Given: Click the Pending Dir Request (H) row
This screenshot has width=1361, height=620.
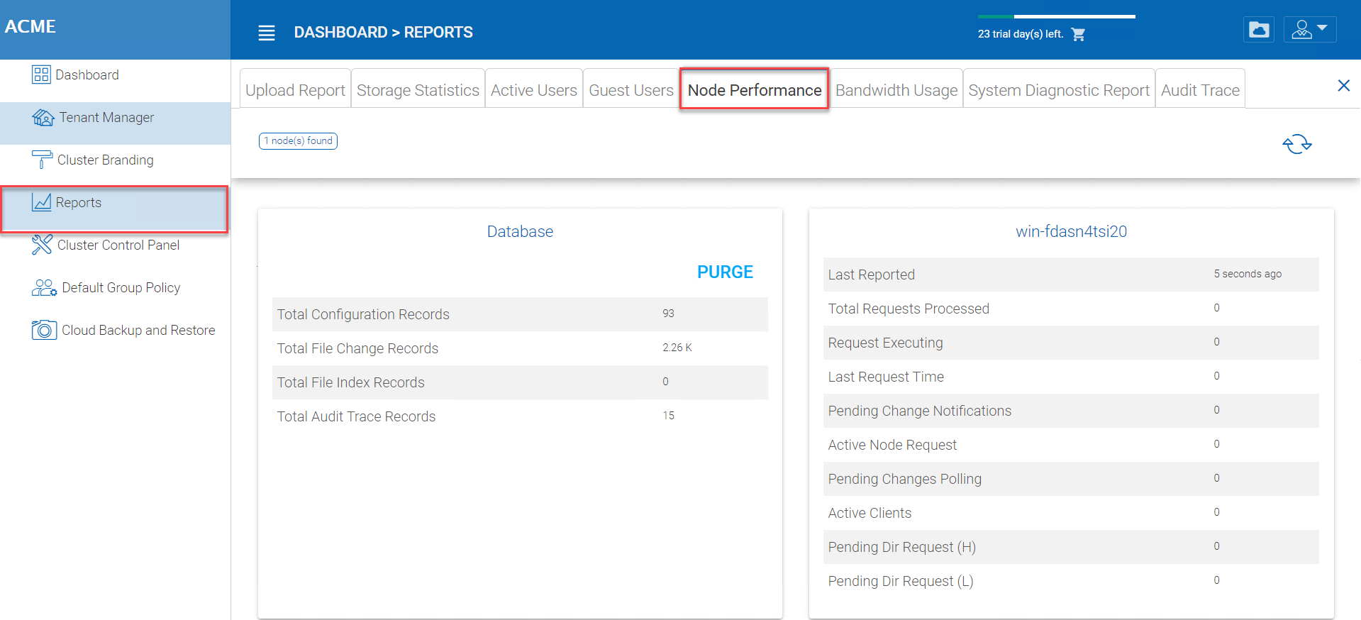Looking at the screenshot, I should pos(1071,547).
